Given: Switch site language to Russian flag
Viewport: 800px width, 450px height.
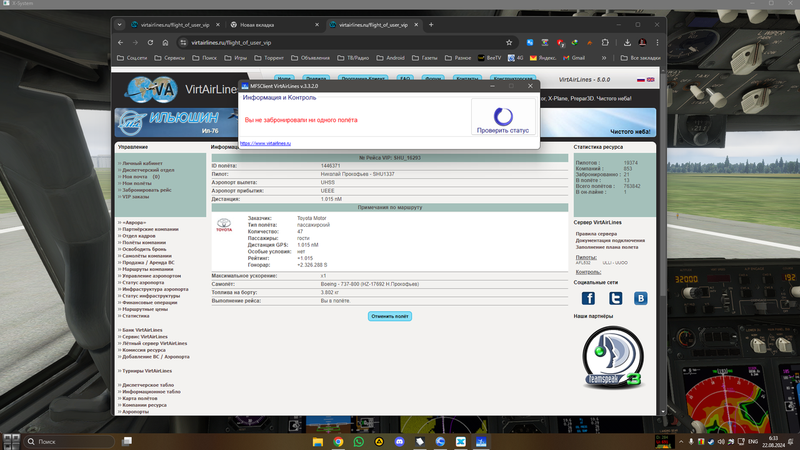Looking at the screenshot, I should [x=641, y=80].
